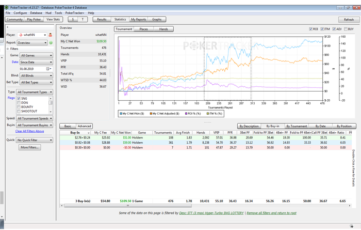The image size is (361, 230).
Task: Open the Database menu
Action: click(x=36, y=13)
